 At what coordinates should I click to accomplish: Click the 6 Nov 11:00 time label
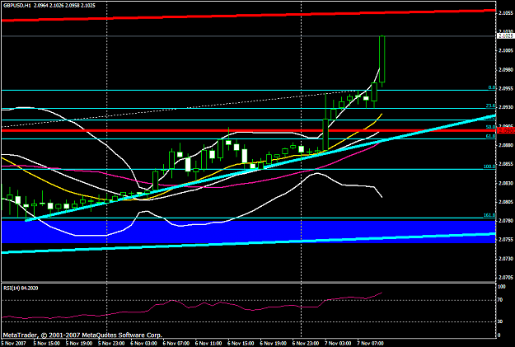coord(208,344)
